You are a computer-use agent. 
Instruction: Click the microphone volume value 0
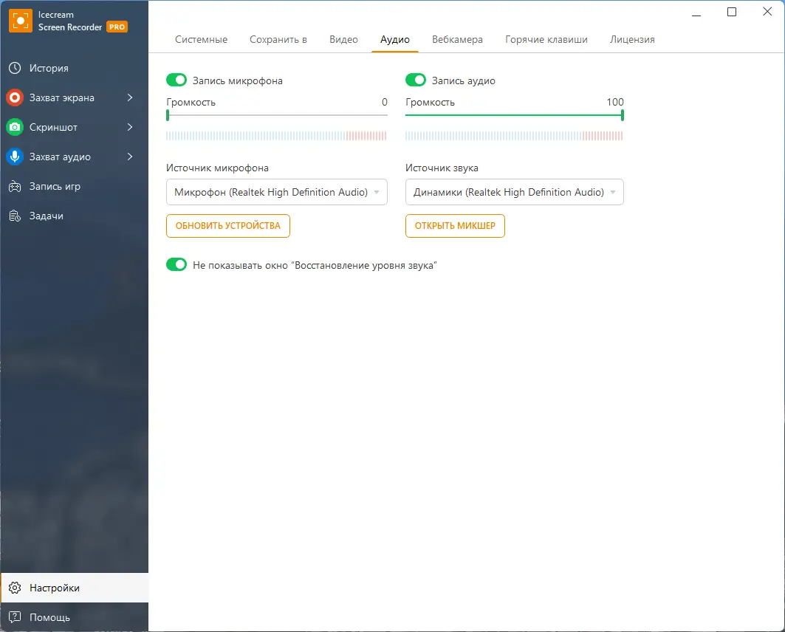click(x=385, y=102)
